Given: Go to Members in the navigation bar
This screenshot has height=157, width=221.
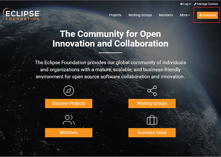Looking at the screenshot, I should point(166,15).
